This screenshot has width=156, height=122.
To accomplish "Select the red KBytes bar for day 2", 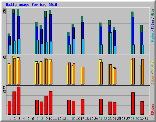I will (14, 103).
